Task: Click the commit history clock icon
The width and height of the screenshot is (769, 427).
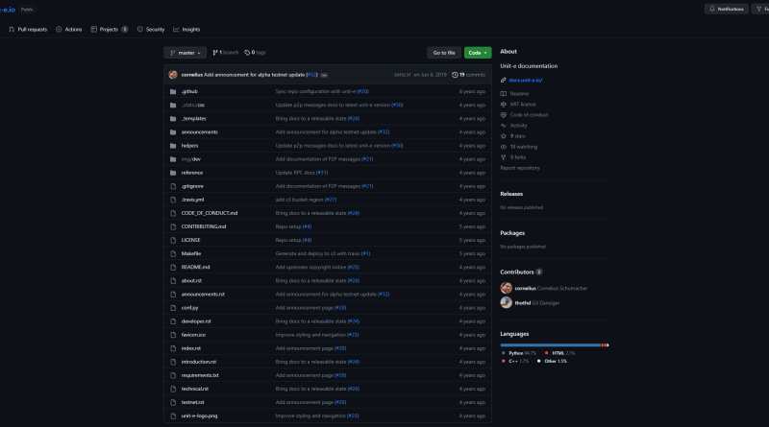Action: (455, 75)
